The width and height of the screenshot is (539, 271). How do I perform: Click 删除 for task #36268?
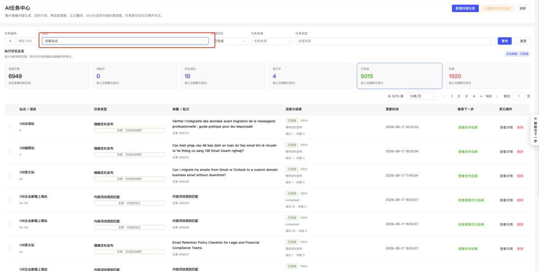[520, 224]
